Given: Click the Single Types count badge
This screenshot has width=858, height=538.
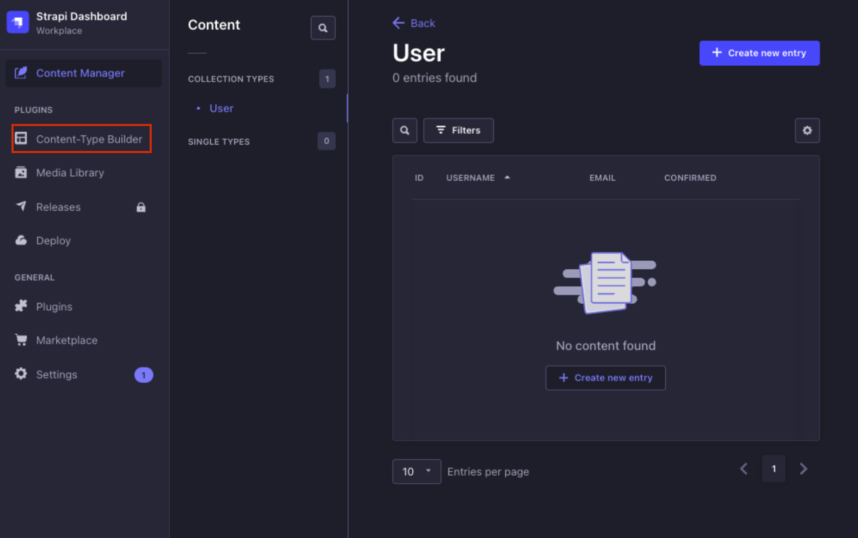Looking at the screenshot, I should click(326, 141).
